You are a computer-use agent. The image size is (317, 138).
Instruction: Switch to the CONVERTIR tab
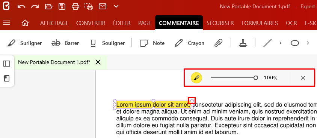click(x=91, y=23)
